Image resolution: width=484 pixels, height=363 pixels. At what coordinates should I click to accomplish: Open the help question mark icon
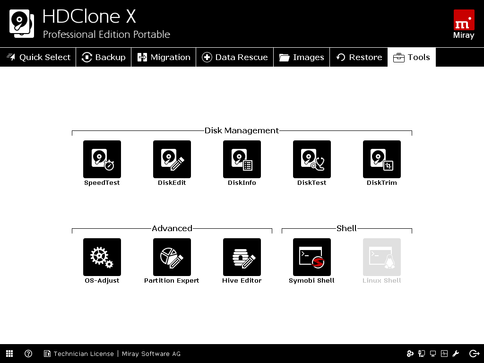[28, 354]
